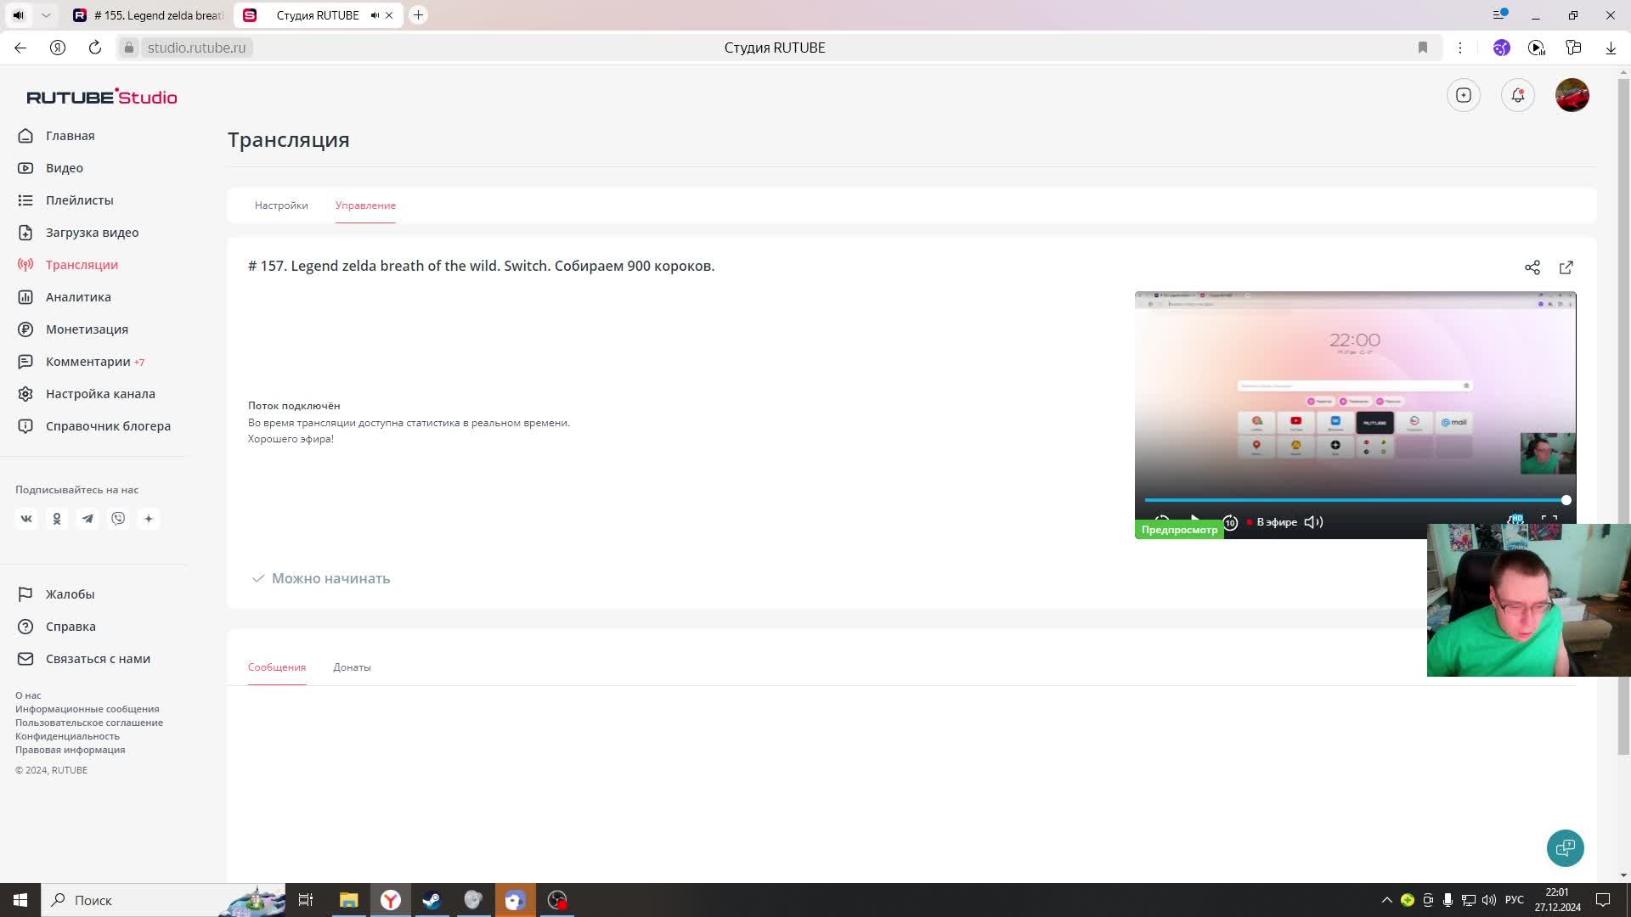Show hidden system tray icons
Image resolution: width=1631 pixels, height=917 pixels.
tap(1386, 900)
